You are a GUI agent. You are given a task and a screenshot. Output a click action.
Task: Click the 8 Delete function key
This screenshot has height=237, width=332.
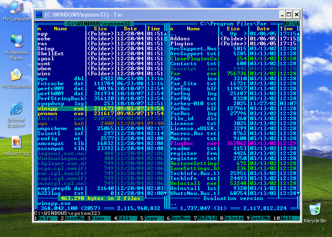pyautogui.click(x=232, y=218)
